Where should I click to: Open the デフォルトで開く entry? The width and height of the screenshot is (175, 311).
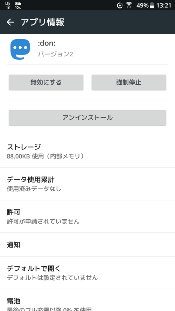(x=87, y=273)
